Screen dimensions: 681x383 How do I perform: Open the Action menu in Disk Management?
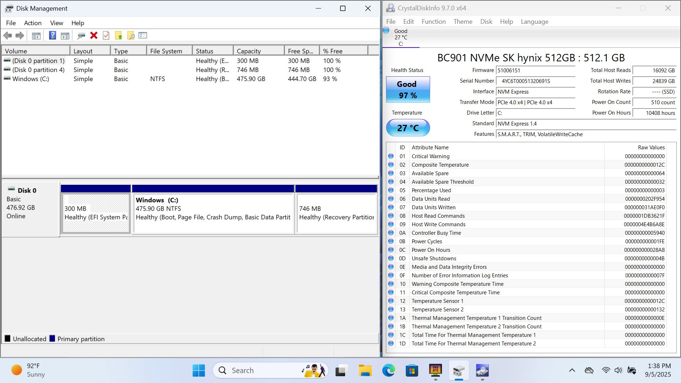pos(33,23)
